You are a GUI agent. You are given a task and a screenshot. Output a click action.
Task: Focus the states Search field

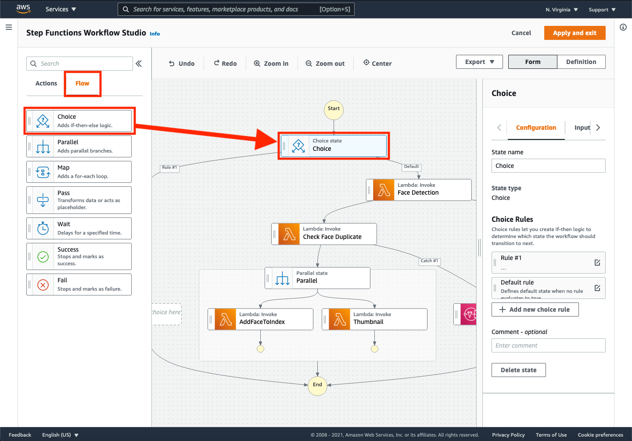(x=79, y=64)
